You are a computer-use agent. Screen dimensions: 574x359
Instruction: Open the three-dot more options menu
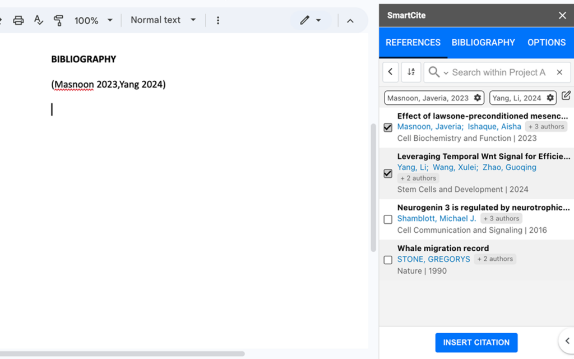click(x=218, y=20)
